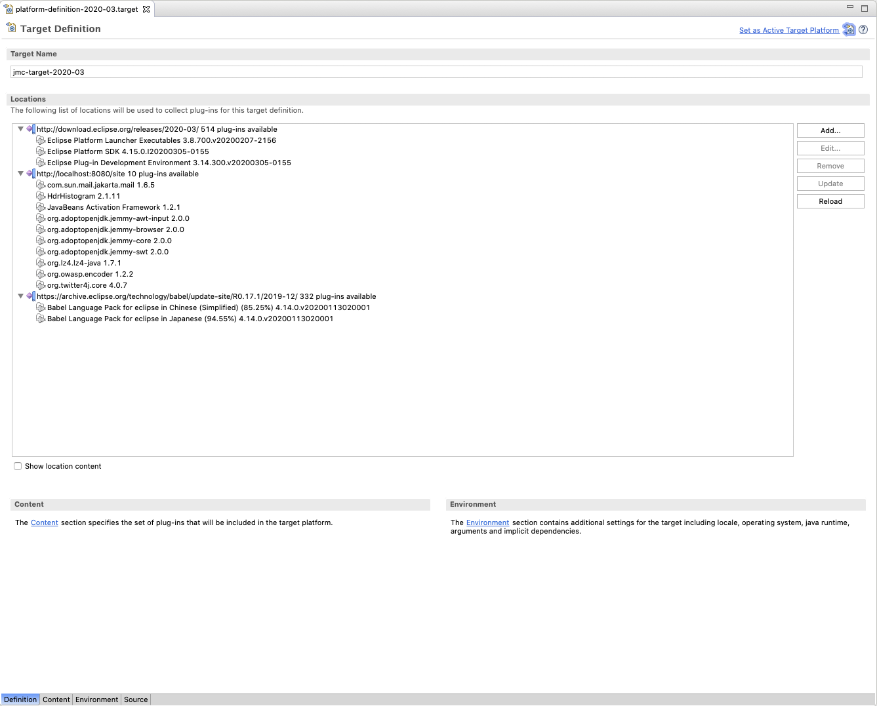Select the babel update-site 332 plug-ins row
Viewport: 877px width, 706px height.
(x=206, y=296)
